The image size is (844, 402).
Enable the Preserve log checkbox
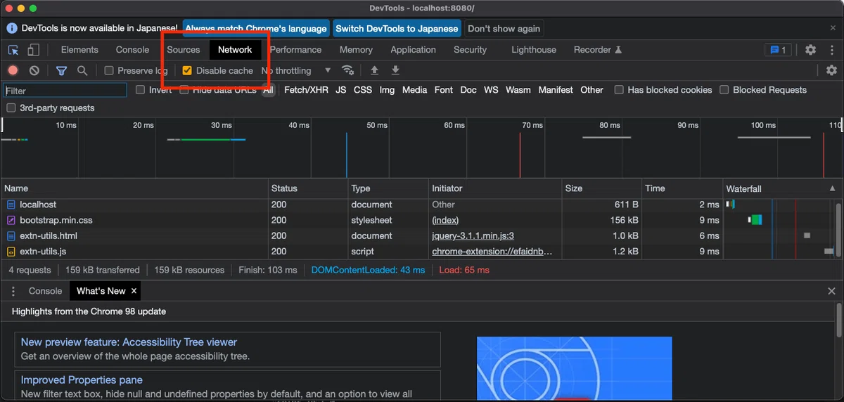pos(109,70)
